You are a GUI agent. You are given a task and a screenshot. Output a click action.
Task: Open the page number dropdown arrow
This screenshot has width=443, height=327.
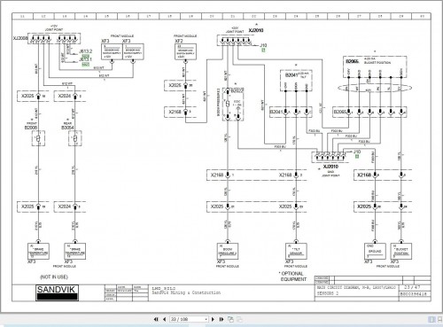206,319
